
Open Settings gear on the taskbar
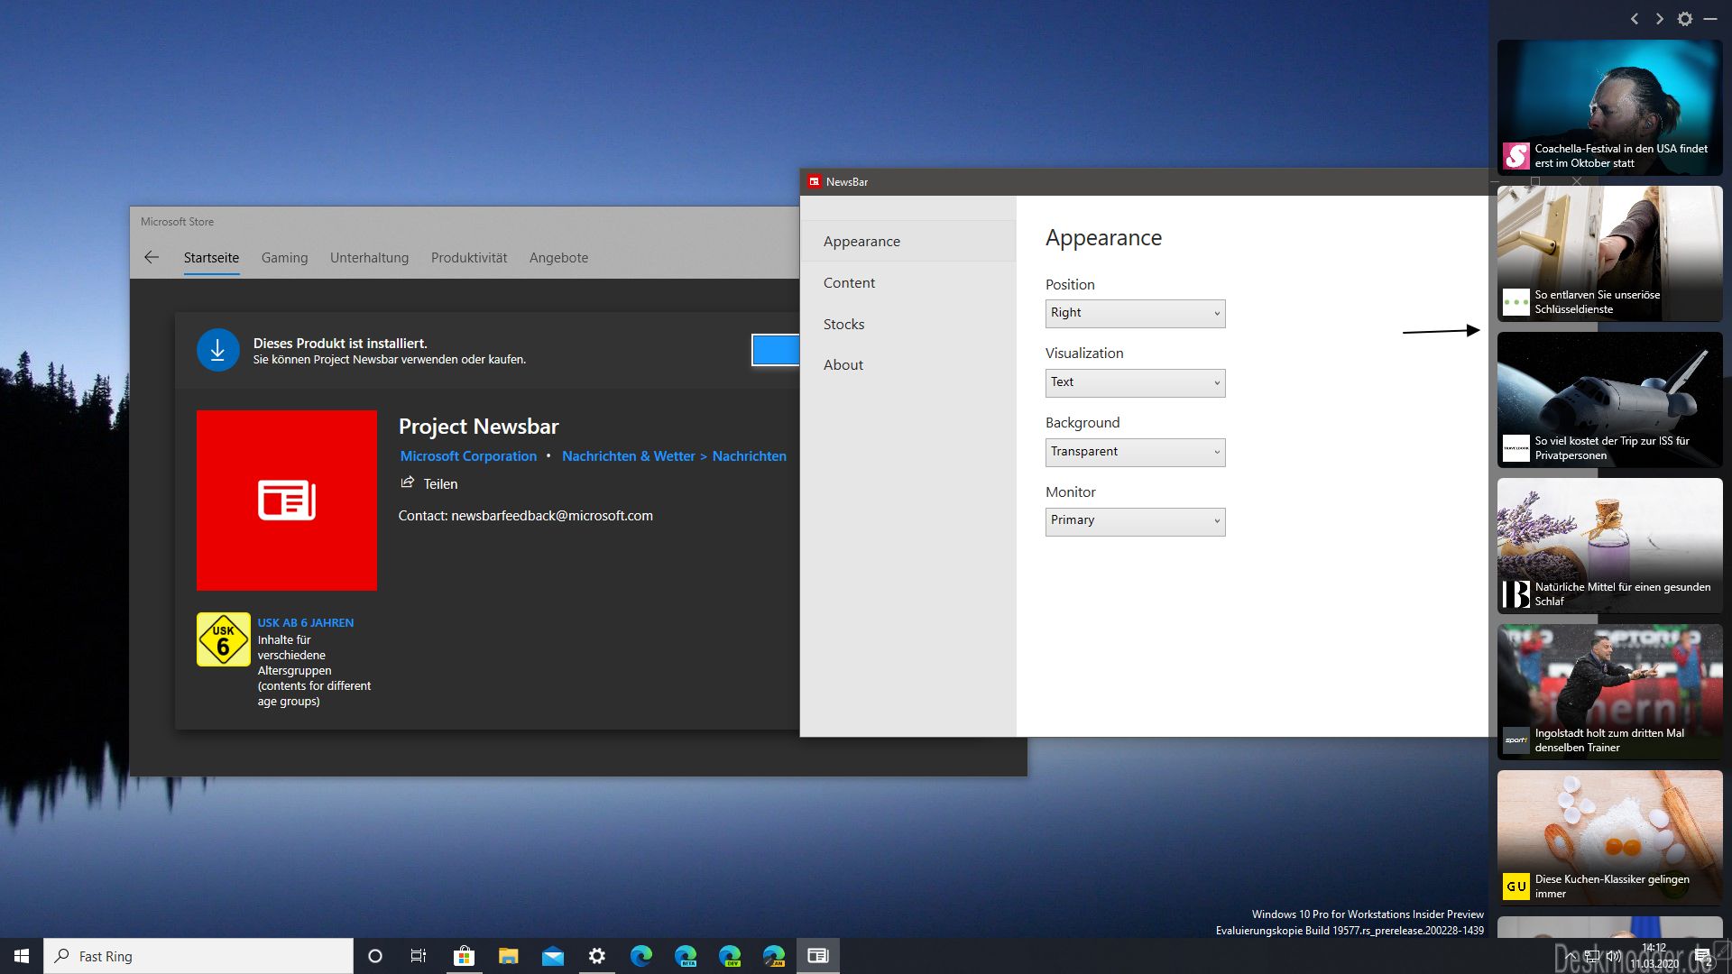(596, 956)
